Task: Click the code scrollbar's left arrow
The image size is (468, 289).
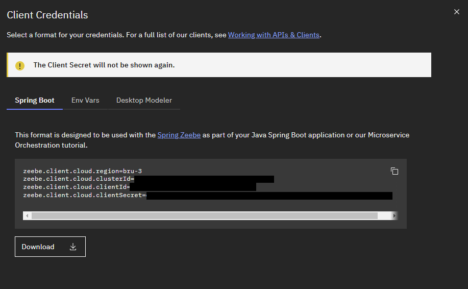Action: point(27,216)
